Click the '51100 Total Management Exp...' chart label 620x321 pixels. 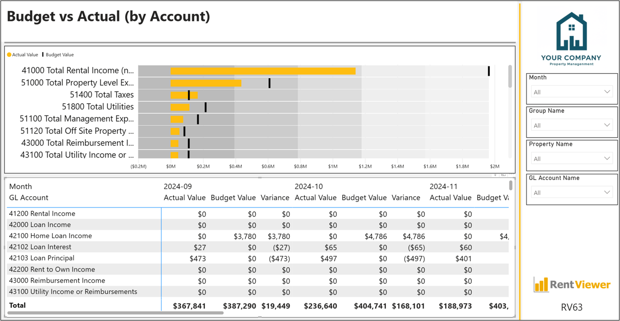[77, 119]
